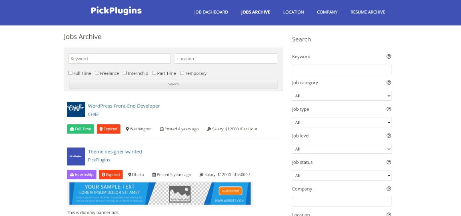Click the Location field in archive search
This screenshot has height=216, width=461.
[226, 59]
